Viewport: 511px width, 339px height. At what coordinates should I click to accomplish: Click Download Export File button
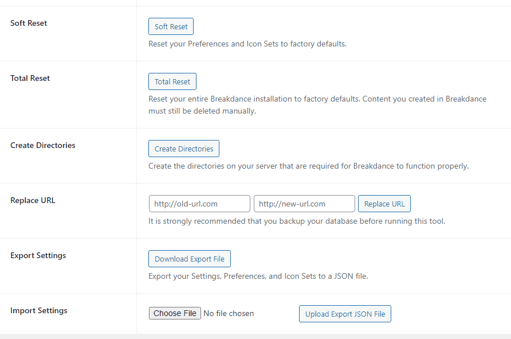189,259
